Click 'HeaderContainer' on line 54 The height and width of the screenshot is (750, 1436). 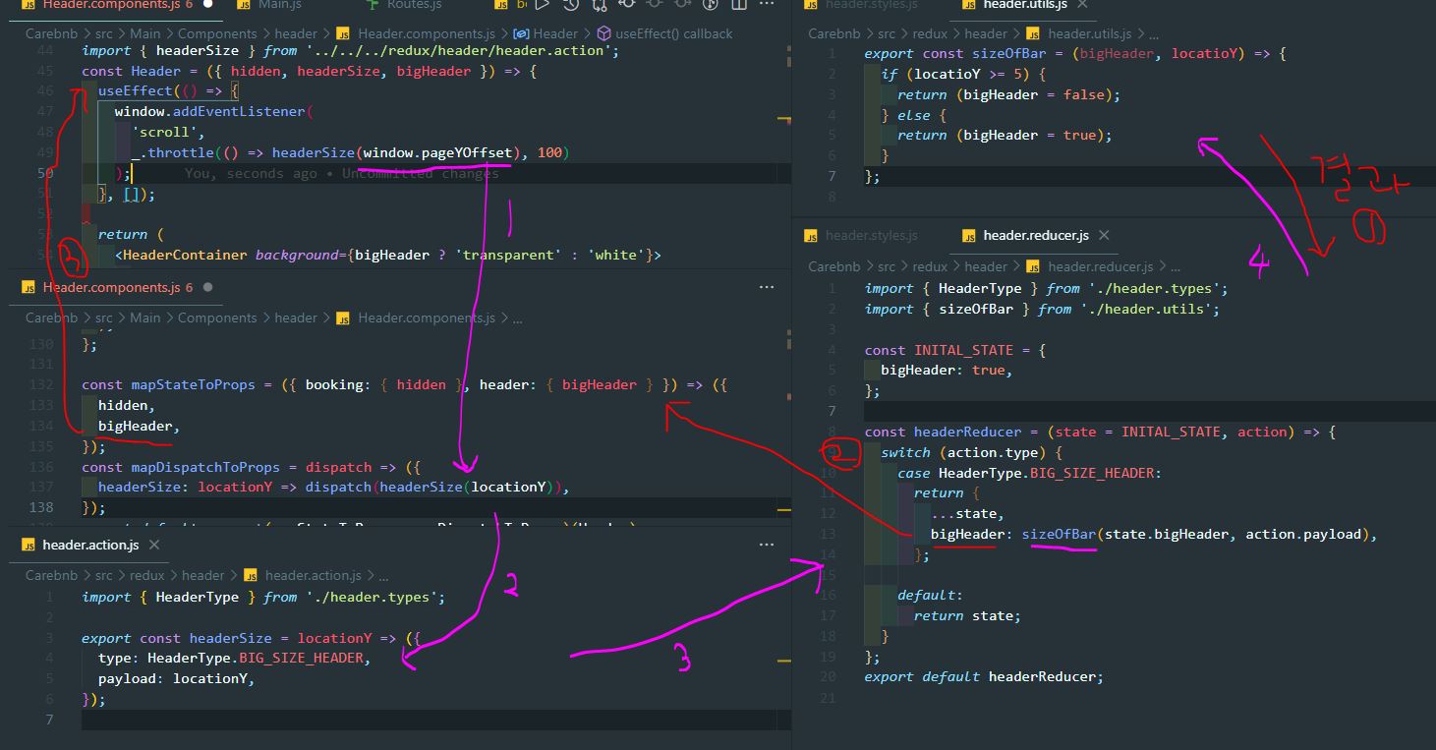coord(185,255)
